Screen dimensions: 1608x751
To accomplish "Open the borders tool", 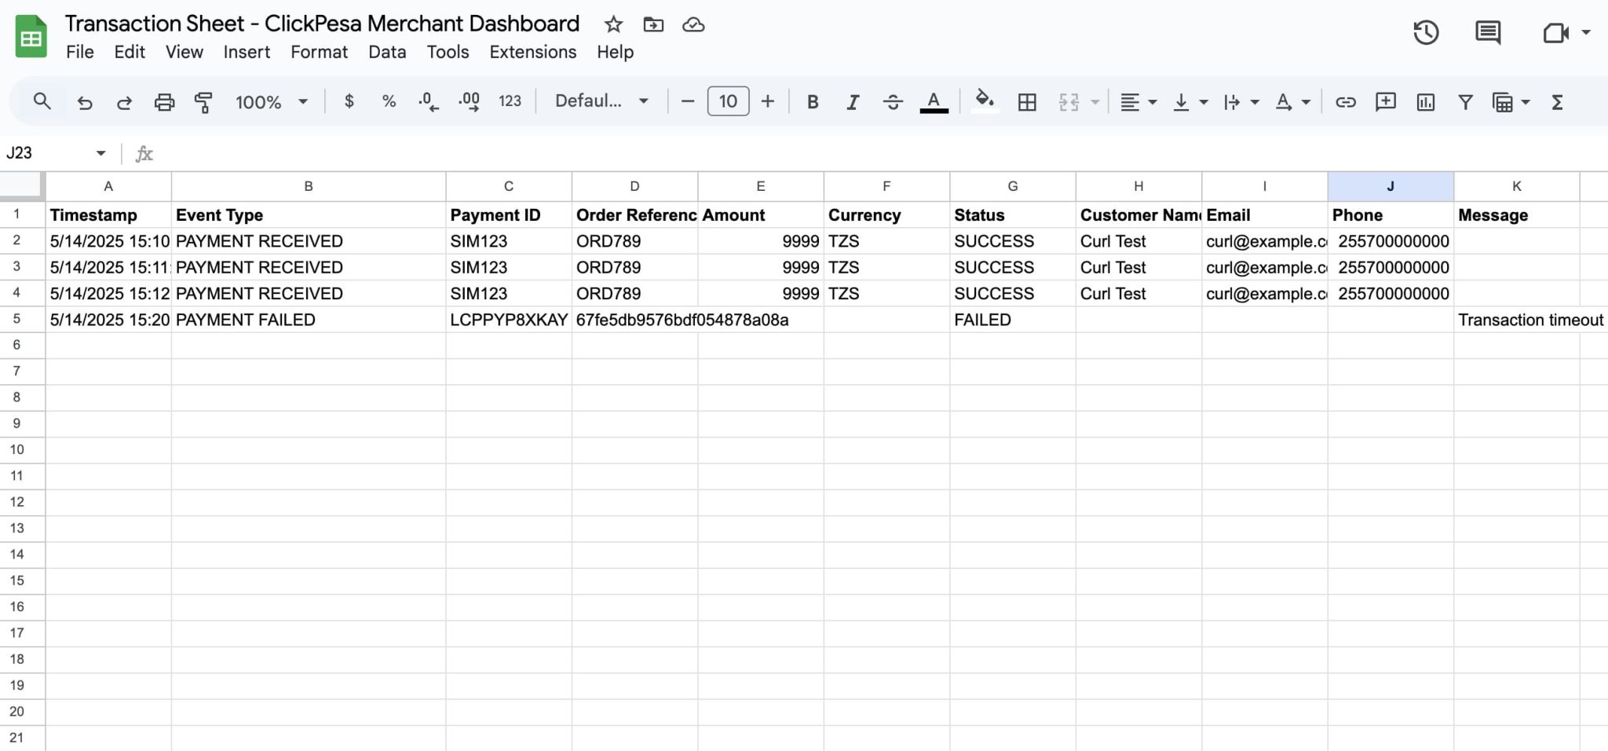I will tap(1027, 102).
